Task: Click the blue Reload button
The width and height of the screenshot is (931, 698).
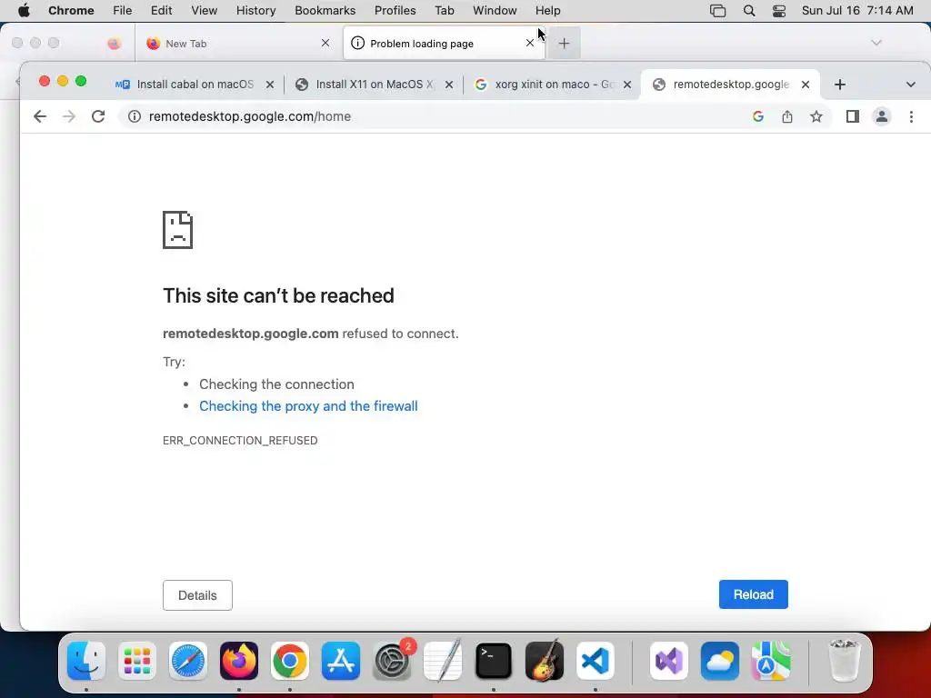Action: 753,594
